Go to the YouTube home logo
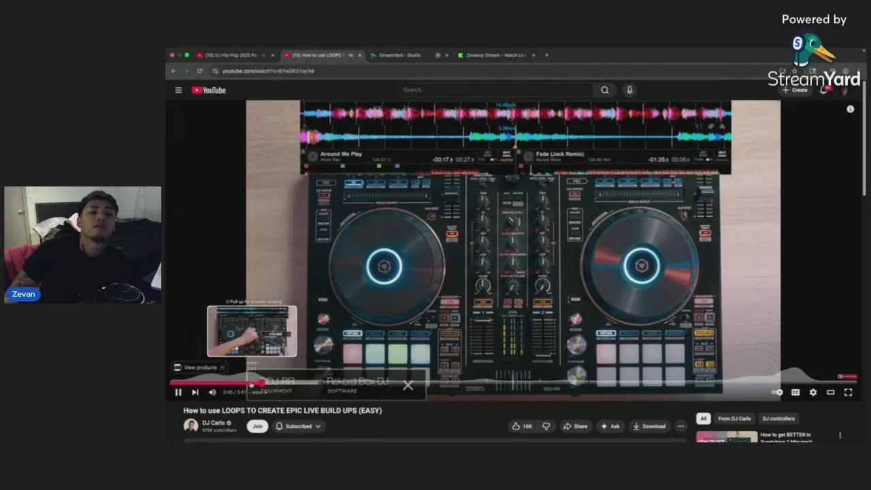The width and height of the screenshot is (871, 490). click(x=208, y=90)
